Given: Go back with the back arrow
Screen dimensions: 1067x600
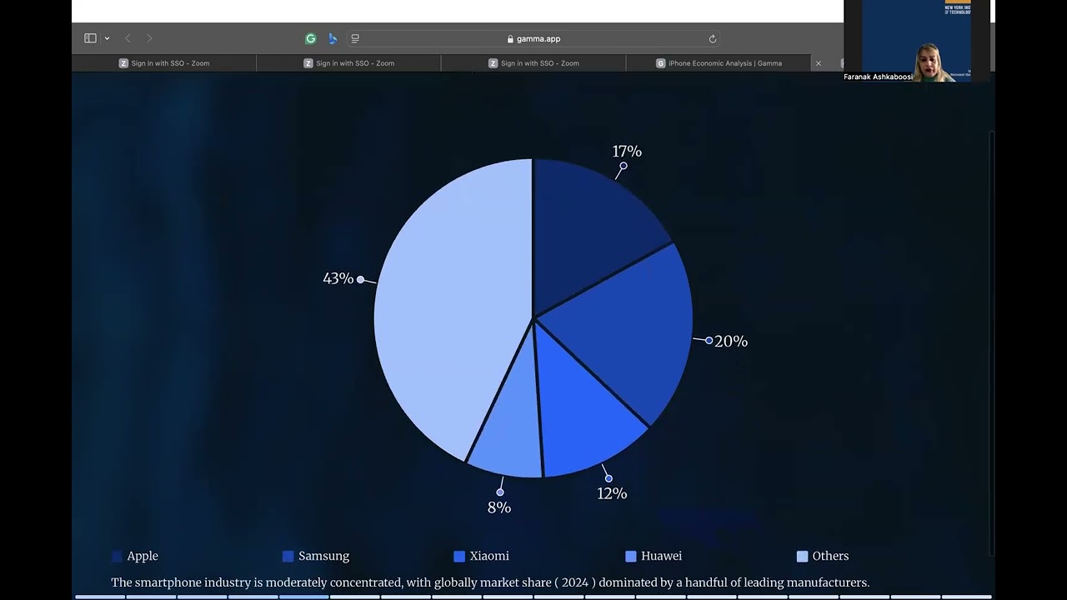Looking at the screenshot, I should (x=128, y=38).
